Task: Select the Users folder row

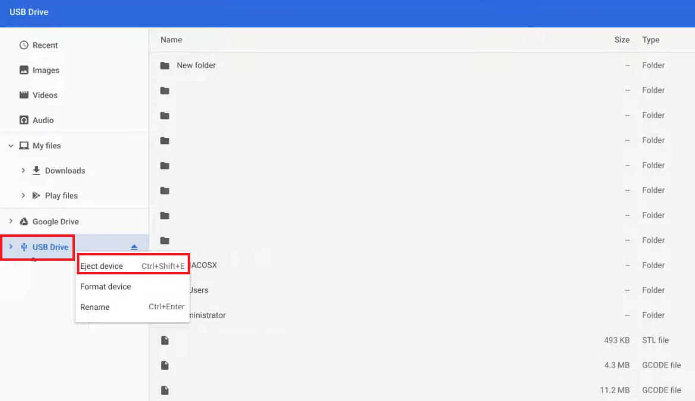Action: click(x=357, y=290)
